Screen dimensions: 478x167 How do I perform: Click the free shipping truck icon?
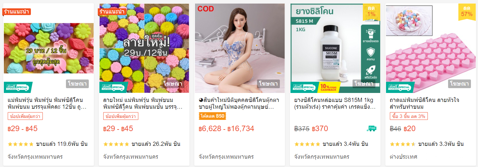[x=371, y=129]
